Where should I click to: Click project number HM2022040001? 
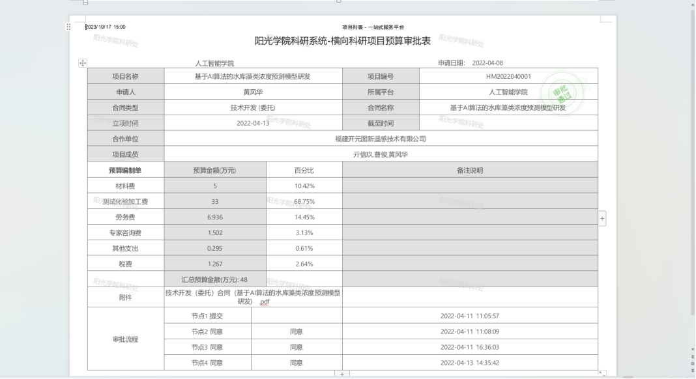[x=508, y=76]
